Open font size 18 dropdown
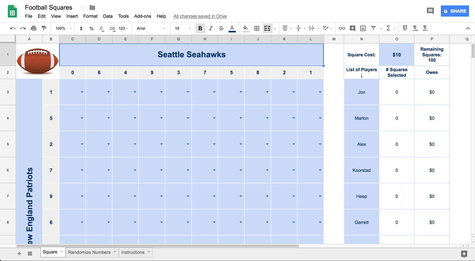 pos(182,28)
